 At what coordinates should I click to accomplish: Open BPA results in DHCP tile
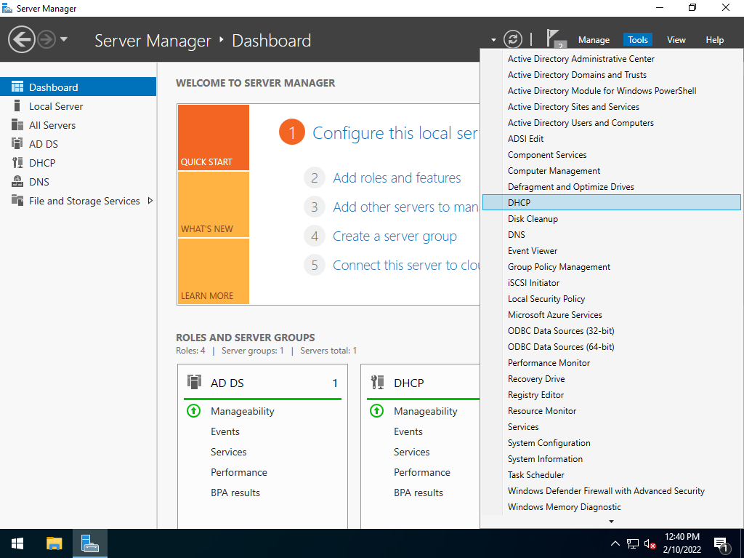(418, 493)
